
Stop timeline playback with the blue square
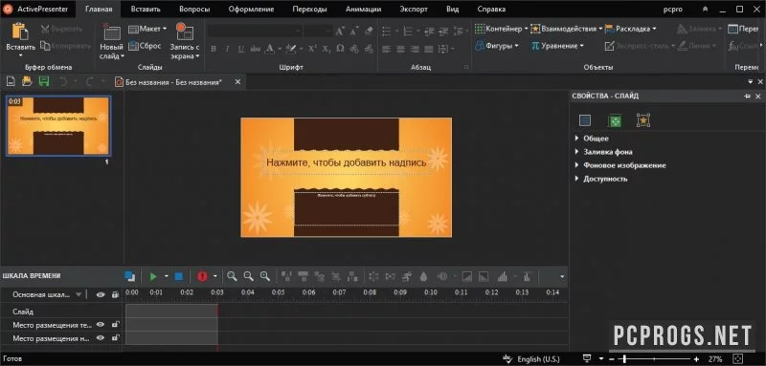click(x=179, y=277)
